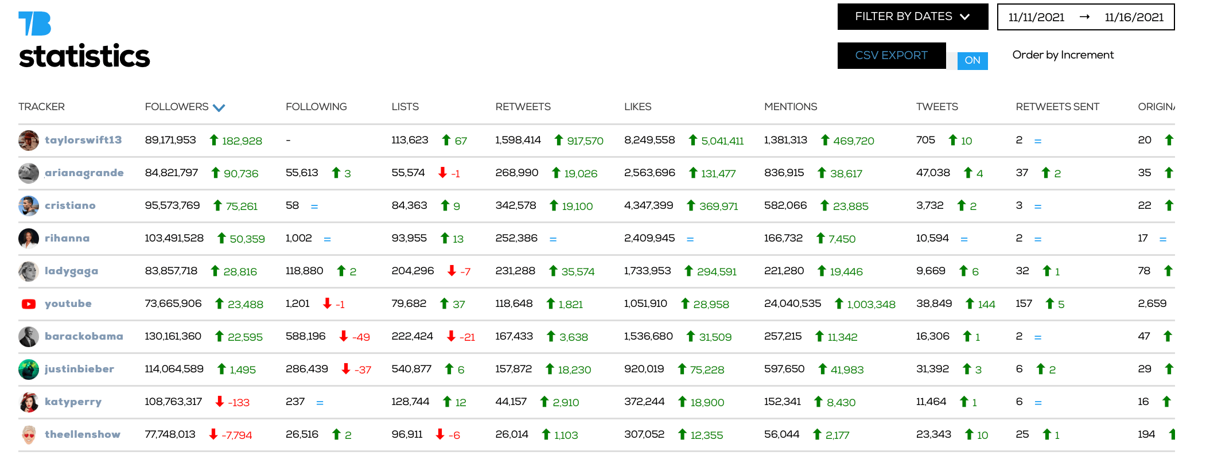This screenshot has height=467, width=1206.
Task: Click rihanna follower count 103,491,528
Action: tap(174, 238)
